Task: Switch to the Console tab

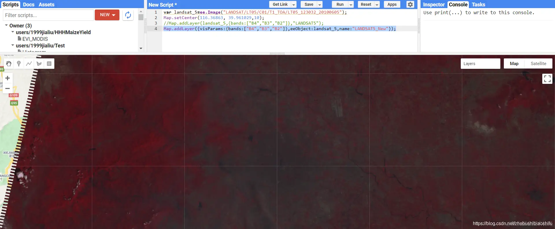Action: coord(458,5)
